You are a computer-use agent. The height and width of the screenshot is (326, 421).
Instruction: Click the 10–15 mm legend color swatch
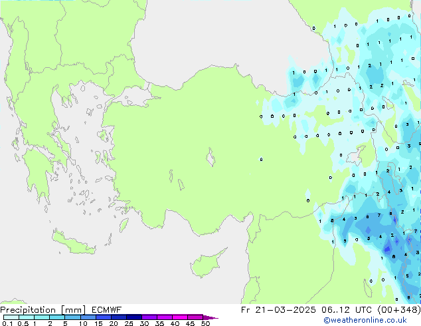tap(88, 317)
